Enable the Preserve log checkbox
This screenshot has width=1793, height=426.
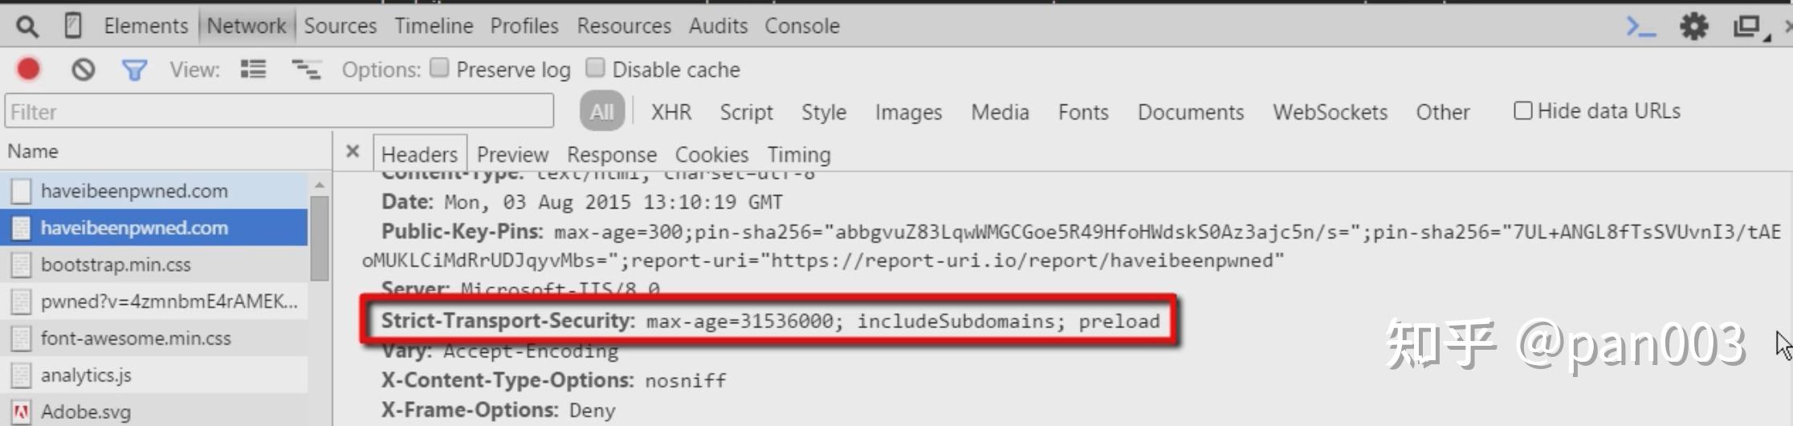pos(439,67)
